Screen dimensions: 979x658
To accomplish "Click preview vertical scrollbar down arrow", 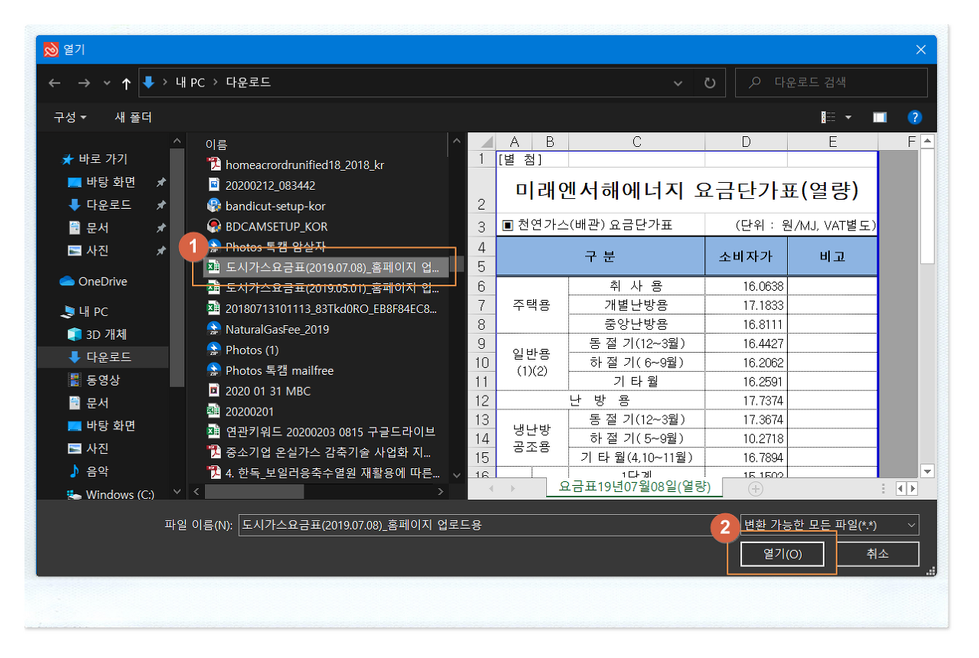I will tap(927, 471).
